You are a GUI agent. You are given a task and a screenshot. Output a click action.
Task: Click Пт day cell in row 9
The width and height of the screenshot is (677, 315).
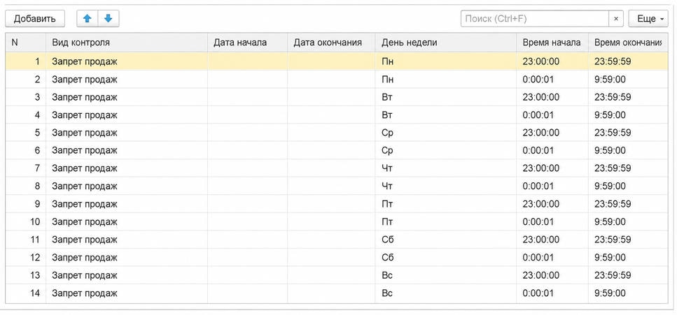[445, 204]
